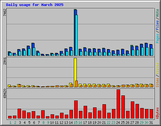Click the KBytes legend label
Image resolution: width=161 pixels, height=126 pixels.
pos(158,113)
